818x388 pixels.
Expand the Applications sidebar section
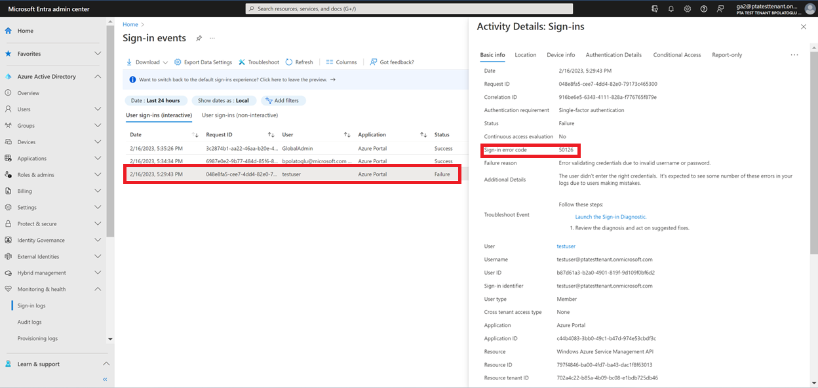coord(98,159)
